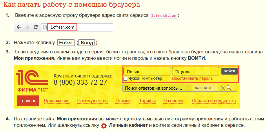
Task: Click the red gear Личный кабинет icon
Action: (x=104, y=126)
